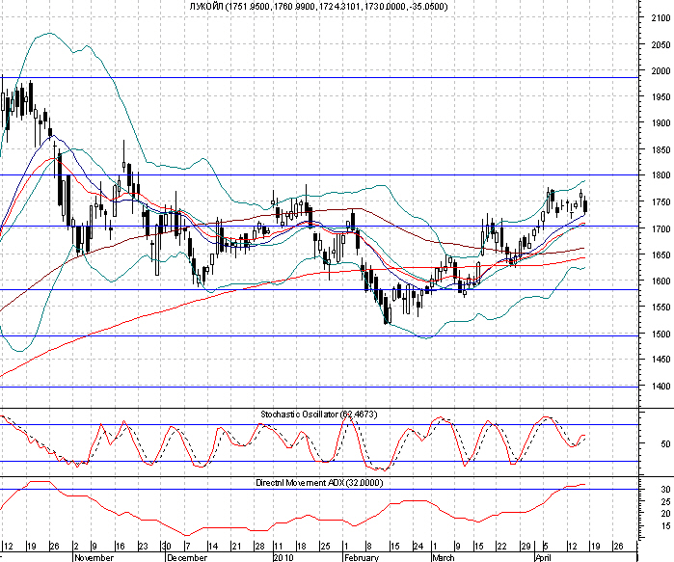Click the 15 label on ADX scale
The height and width of the screenshot is (562, 674).
point(665,526)
